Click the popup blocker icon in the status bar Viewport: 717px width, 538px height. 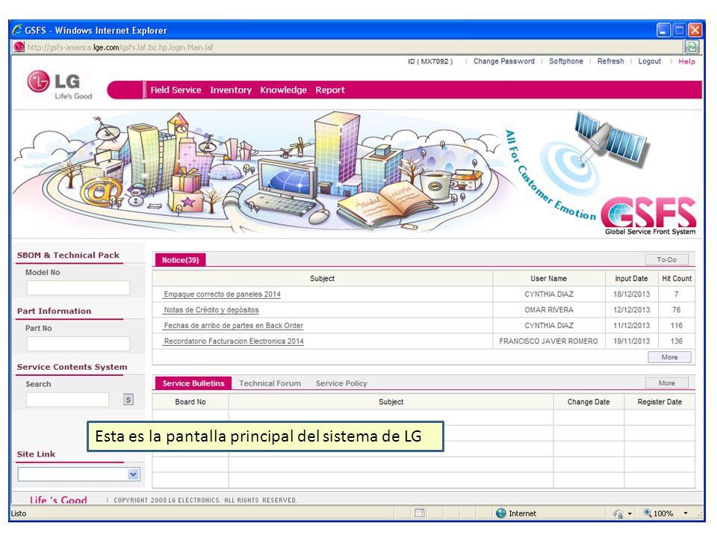(x=419, y=513)
